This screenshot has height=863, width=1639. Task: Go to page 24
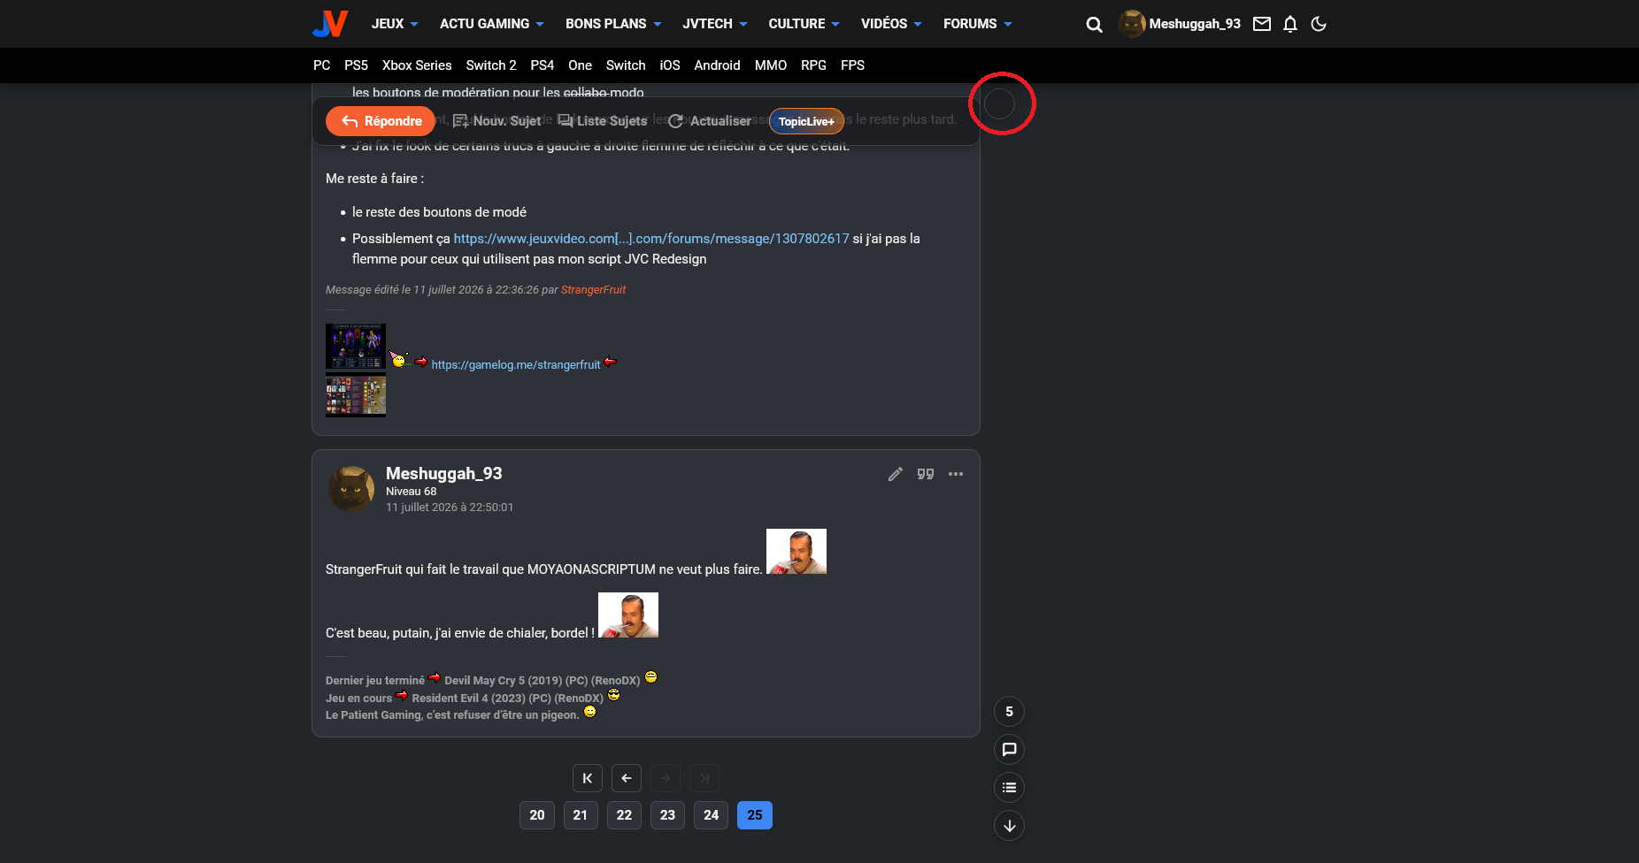[x=712, y=815]
